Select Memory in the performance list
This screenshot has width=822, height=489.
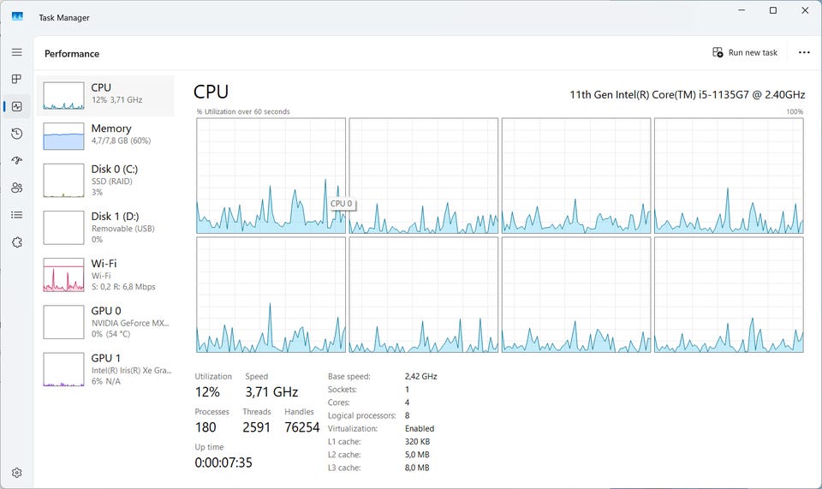105,135
